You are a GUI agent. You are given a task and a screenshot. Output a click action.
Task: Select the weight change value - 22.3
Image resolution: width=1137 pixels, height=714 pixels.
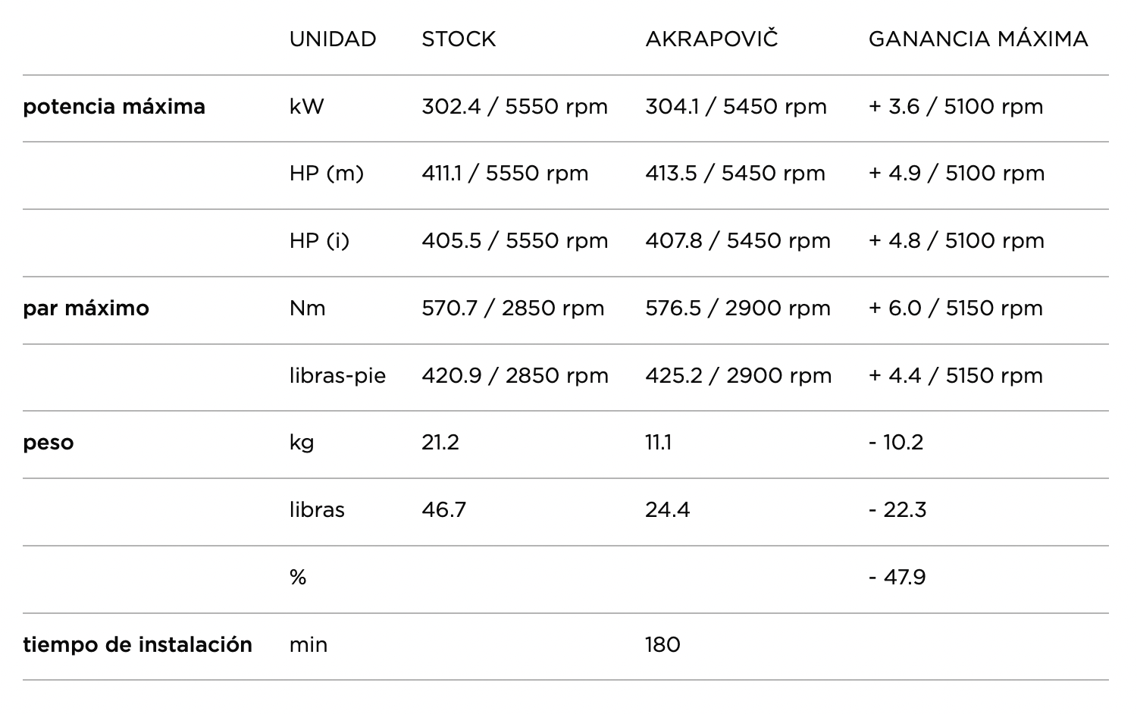point(897,510)
